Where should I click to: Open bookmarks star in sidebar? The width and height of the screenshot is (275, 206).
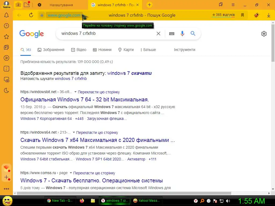6,36
